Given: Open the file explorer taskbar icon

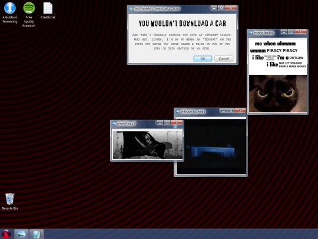Looking at the screenshot, I should pyautogui.click(x=21, y=234).
